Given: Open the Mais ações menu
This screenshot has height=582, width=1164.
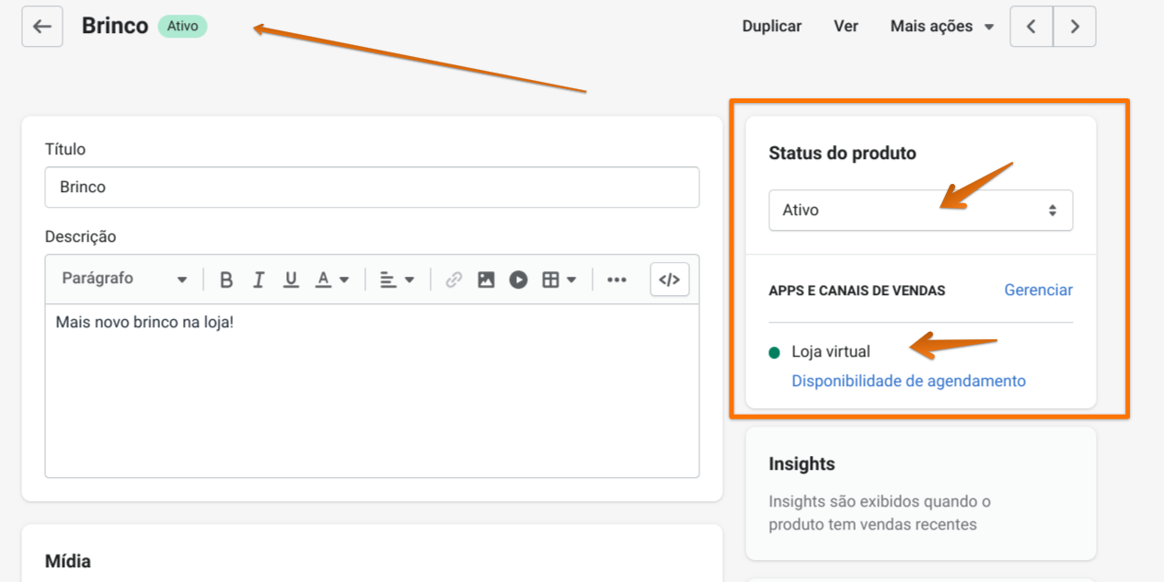Looking at the screenshot, I should coord(941,27).
